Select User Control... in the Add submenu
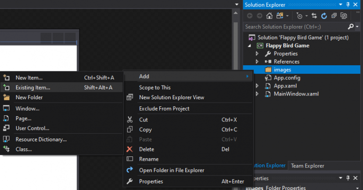This screenshot has height=190, width=363. pos(61,128)
